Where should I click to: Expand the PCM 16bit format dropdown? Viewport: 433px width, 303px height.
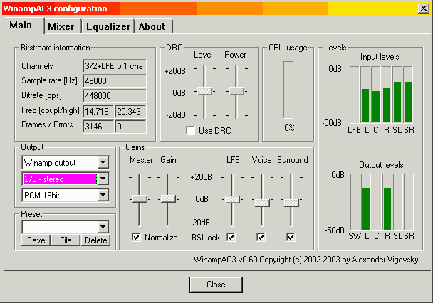pyautogui.click(x=103, y=195)
